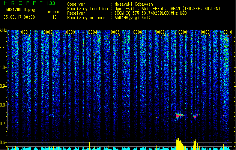Click the Observer field label
The height and width of the screenshot is (150, 236).
(76, 4)
